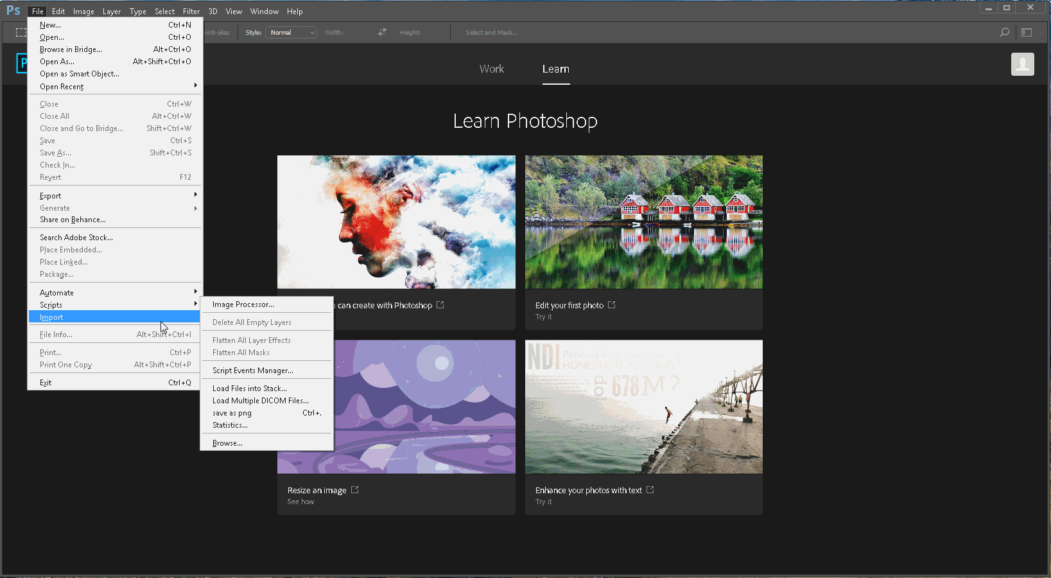The width and height of the screenshot is (1051, 578).
Task: Select Browse in Bridge...
Action: [x=115, y=49]
